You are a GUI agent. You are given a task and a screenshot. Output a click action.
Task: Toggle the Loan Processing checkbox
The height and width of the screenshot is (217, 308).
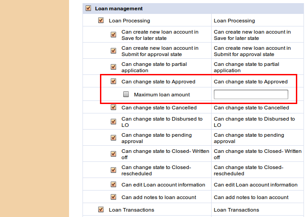pyautogui.click(x=101, y=21)
